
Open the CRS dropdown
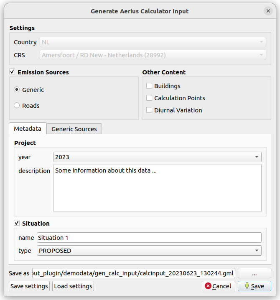pyautogui.click(x=153, y=55)
